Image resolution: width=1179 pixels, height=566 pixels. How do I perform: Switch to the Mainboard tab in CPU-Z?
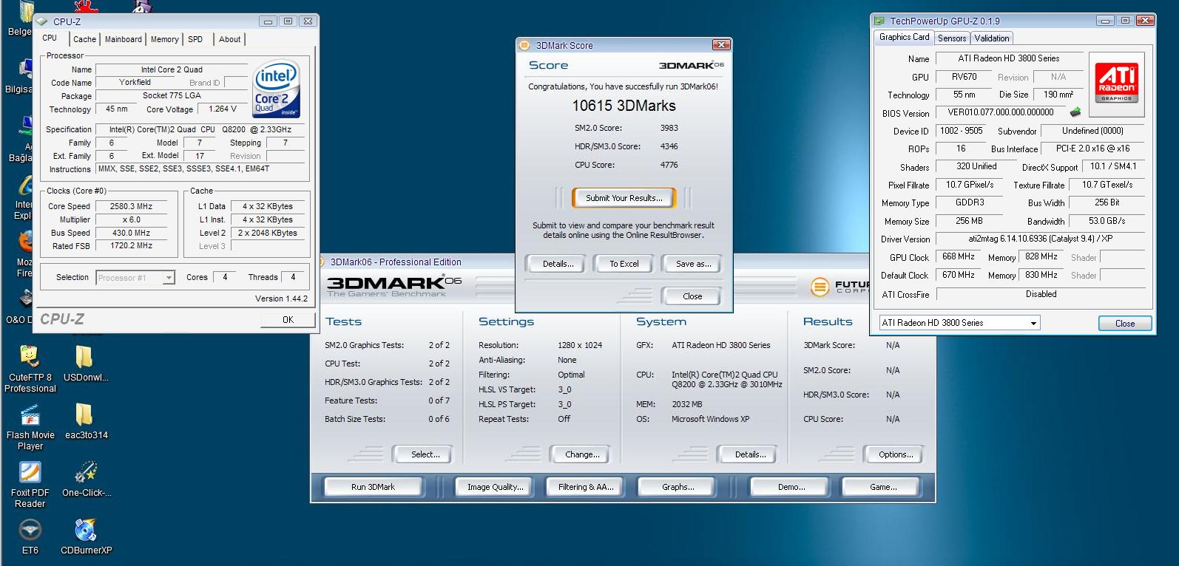(x=123, y=39)
